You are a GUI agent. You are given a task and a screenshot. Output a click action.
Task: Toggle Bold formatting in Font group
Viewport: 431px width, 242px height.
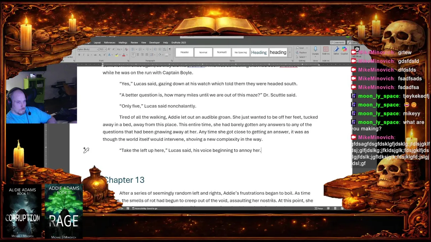tap(79, 55)
